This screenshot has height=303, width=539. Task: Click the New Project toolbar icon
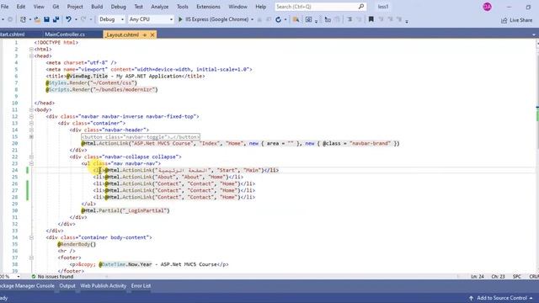23,19
